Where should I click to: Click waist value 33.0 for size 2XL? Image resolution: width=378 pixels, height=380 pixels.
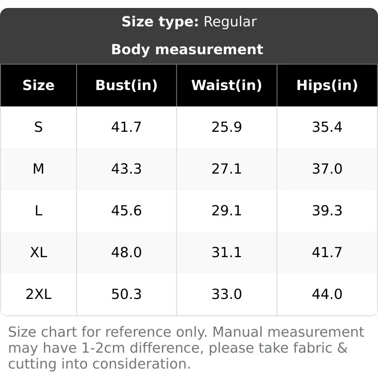tap(227, 294)
